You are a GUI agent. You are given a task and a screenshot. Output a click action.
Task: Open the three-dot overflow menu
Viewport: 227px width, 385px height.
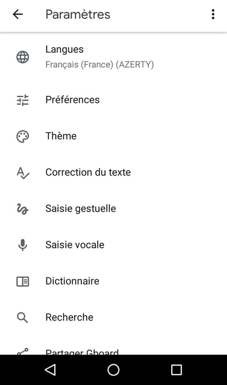213,14
